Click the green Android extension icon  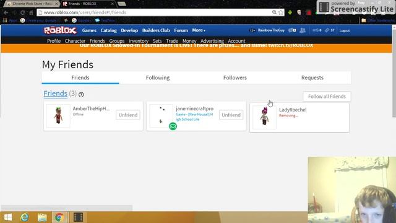tap(290, 12)
